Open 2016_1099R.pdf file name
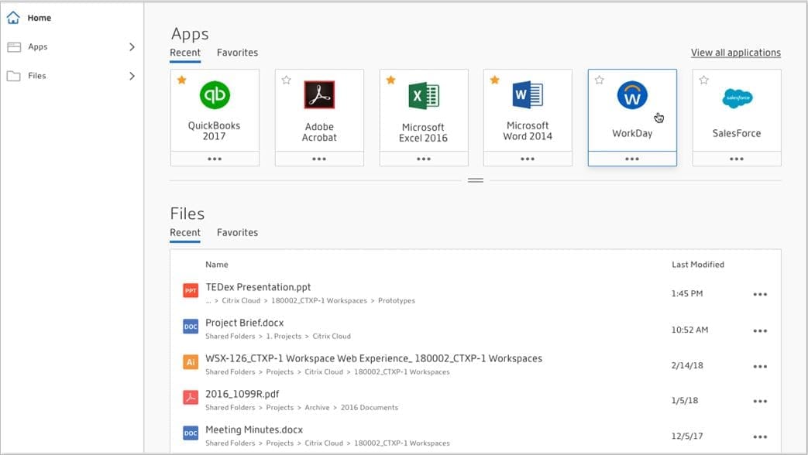 pos(242,395)
